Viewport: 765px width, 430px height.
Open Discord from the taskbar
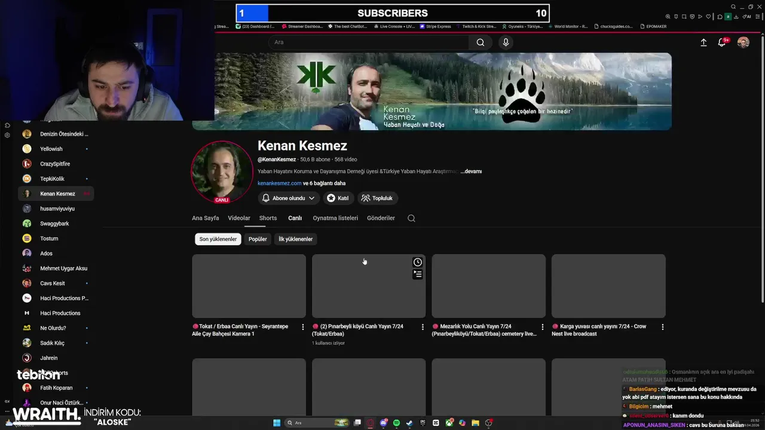384,423
